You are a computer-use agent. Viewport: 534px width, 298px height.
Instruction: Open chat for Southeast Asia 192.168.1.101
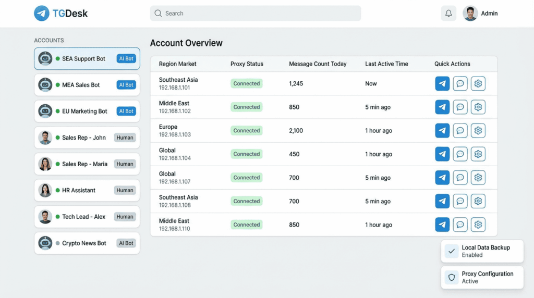point(460,83)
